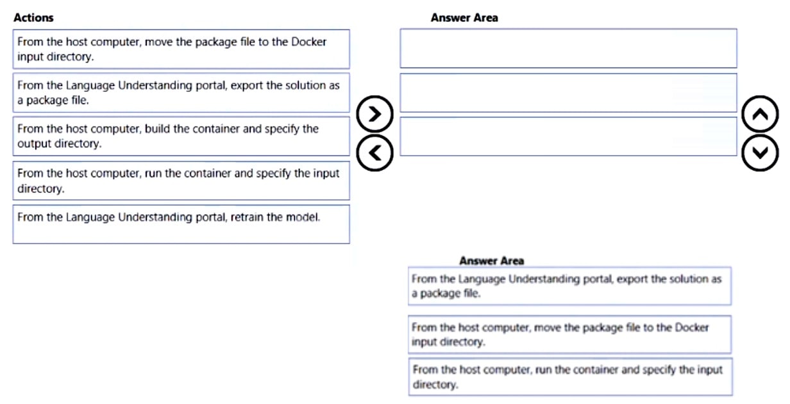790x404 pixels.
Task: Click the up arrow to reorder answers
Action: click(x=760, y=114)
